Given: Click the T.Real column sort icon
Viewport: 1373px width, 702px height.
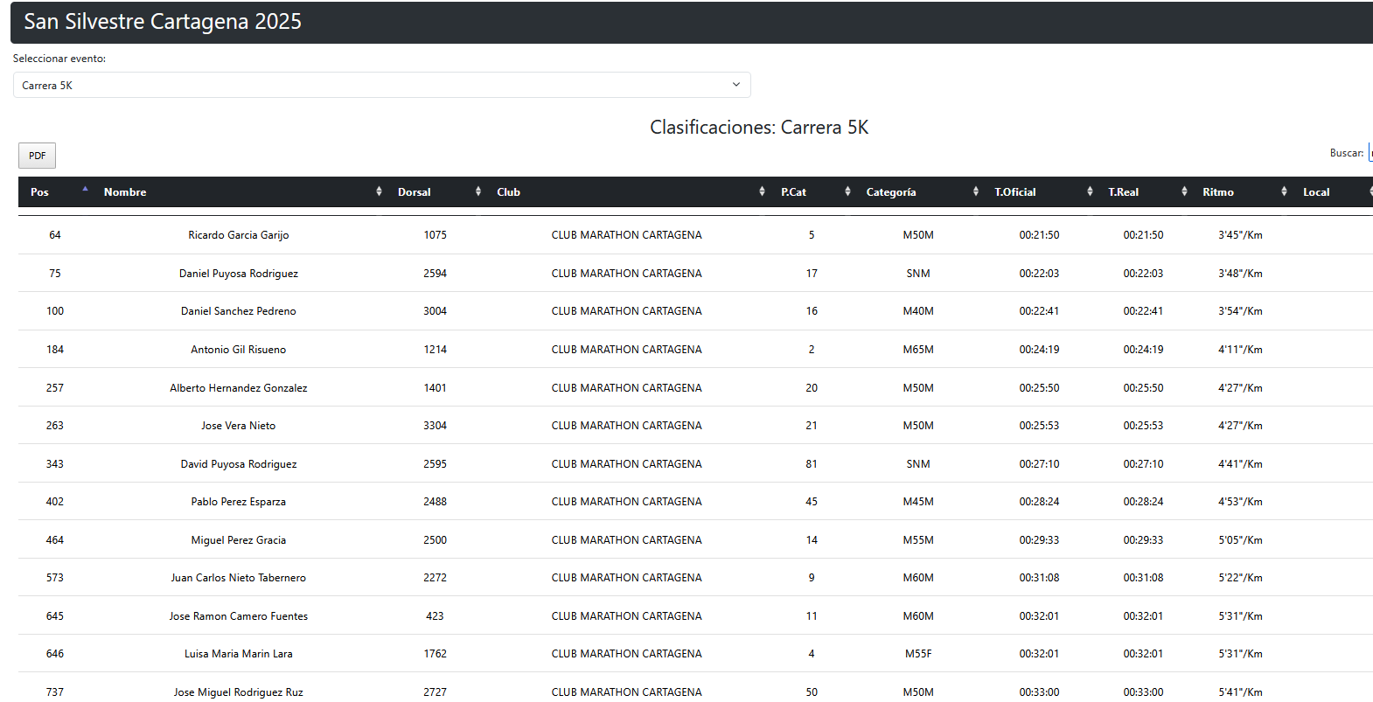Looking at the screenshot, I should coord(1184,191).
